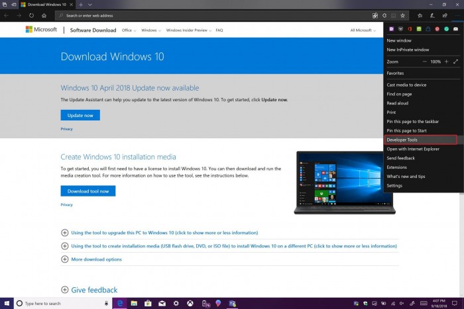Screen dimensions: 464x309
Task: Click the set tabs aside icon
Action: click(14, 5)
